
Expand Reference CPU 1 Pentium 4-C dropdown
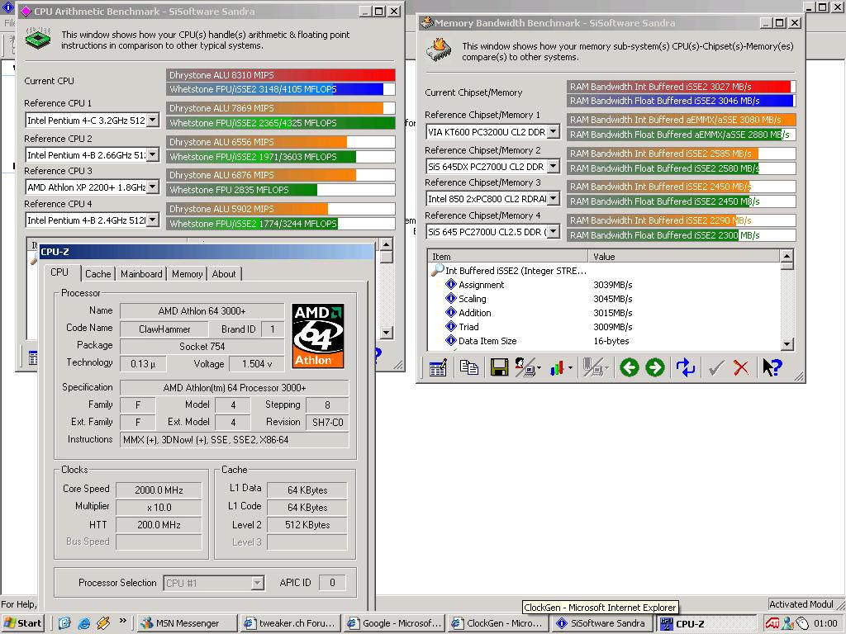coord(152,121)
